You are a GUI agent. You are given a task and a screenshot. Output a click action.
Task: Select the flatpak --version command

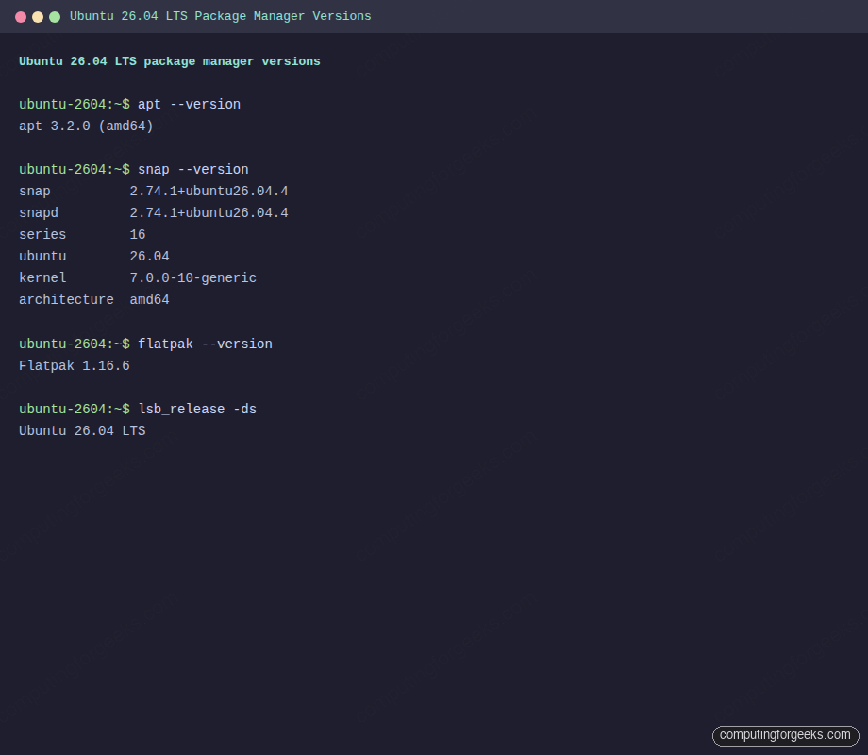tap(206, 344)
